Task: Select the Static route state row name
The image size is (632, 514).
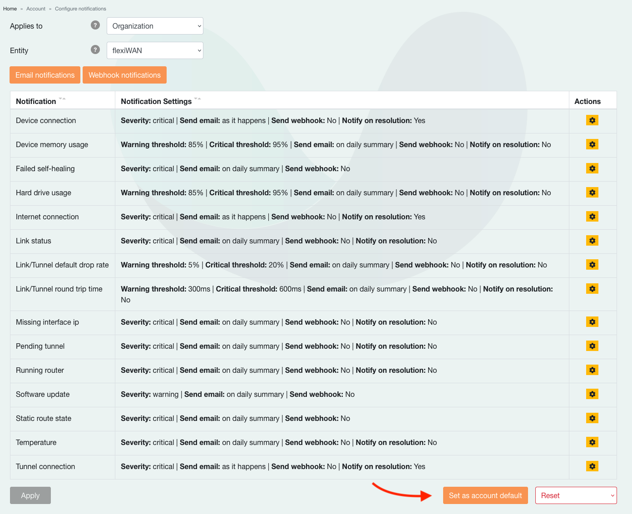Action: coord(44,418)
